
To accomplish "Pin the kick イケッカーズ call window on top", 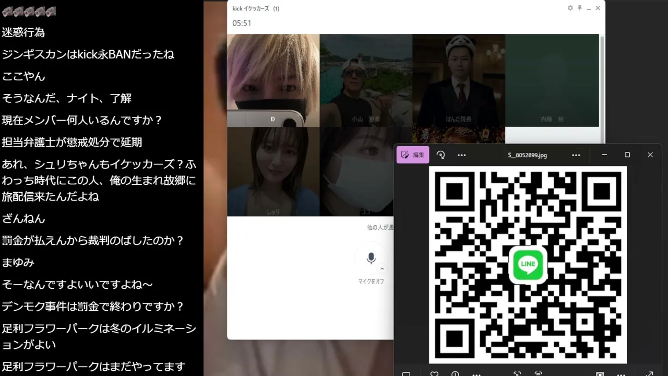I will click(579, 8).
